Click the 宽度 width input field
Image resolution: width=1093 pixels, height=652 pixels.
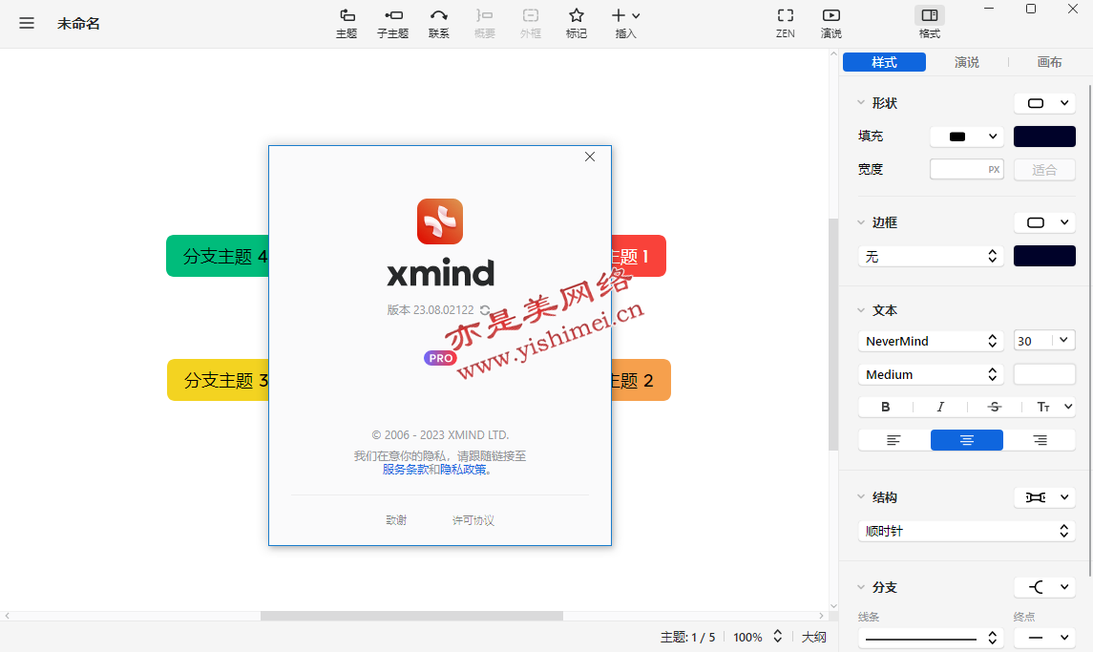tap(967, 170)
